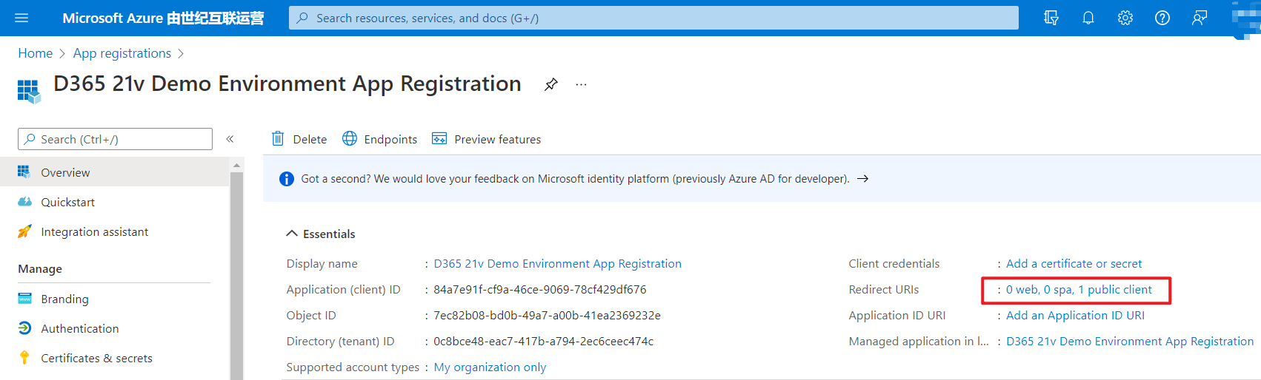Click the feedback person icon
This screenshot has height=380, width=1261.
point(1199,18)
